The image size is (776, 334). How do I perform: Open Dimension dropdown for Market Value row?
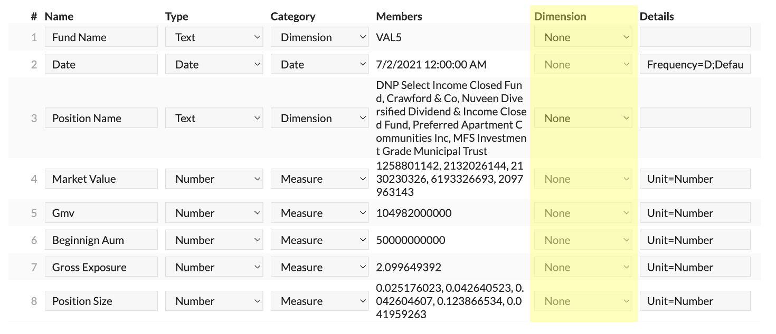583,179
